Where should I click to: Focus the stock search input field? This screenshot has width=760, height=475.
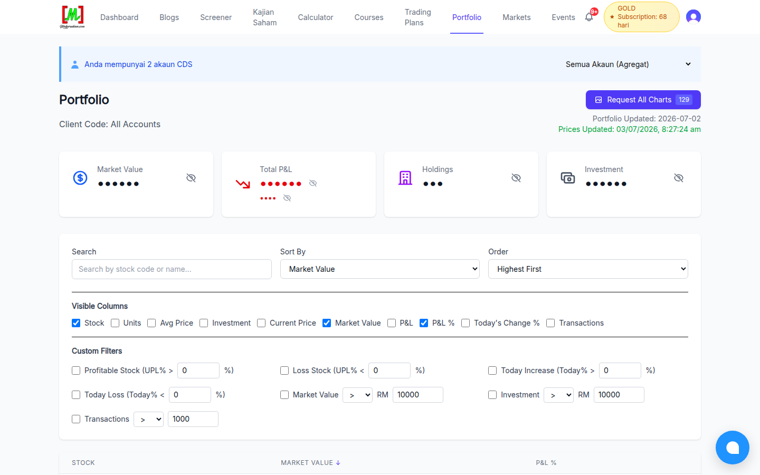(172, 269)
